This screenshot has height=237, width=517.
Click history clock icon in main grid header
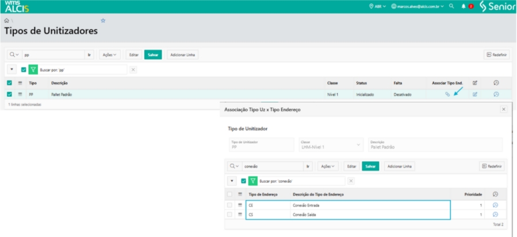tap(496, 83)
